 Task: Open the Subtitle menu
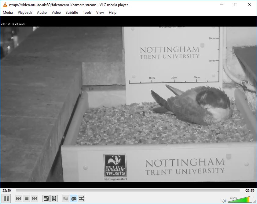[x=72, y=13]
